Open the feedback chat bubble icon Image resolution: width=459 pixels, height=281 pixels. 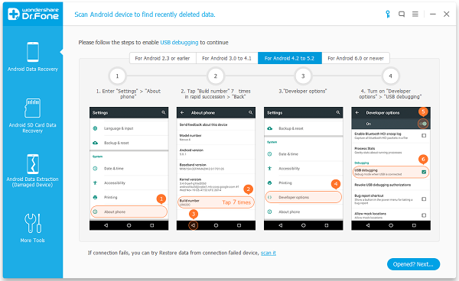click(402, 14)
